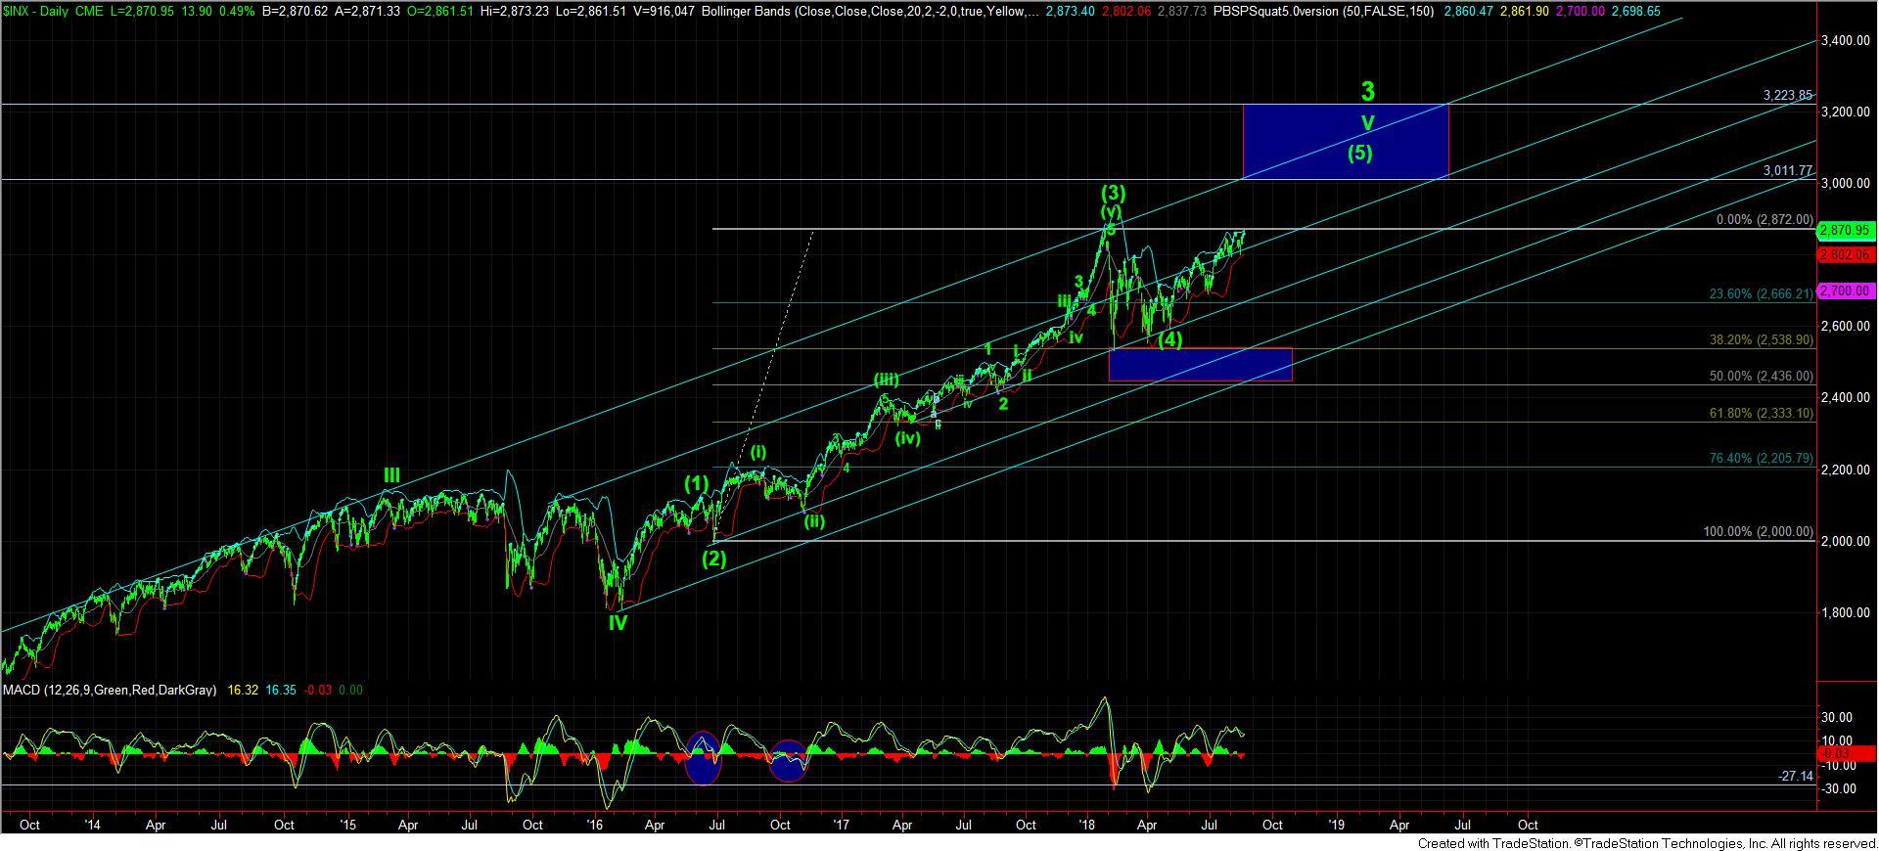The height and width of the screenshot is (851, 1879).
Task: Click the red 2,802.06 price tag
Action: click(1844, 254)
